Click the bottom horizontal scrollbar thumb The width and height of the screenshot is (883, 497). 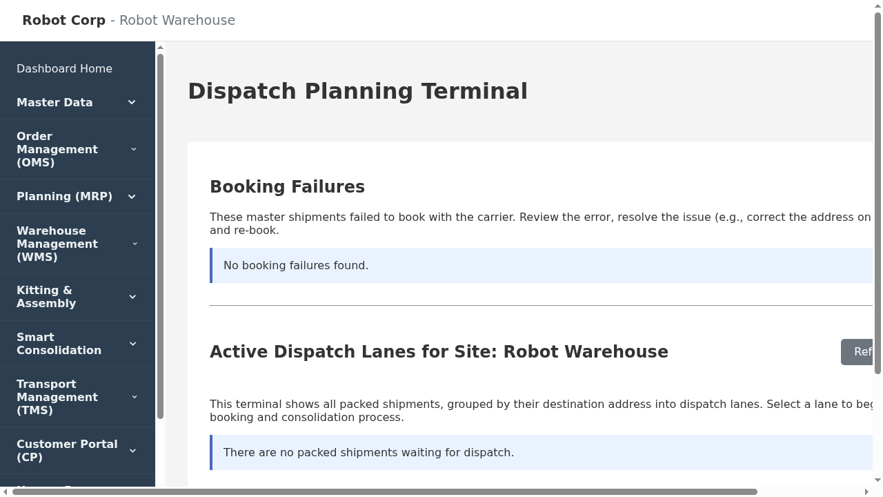[385, 491]
